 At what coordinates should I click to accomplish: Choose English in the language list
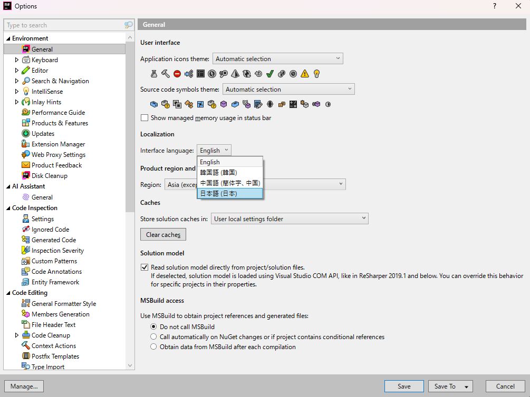(230, 162)
